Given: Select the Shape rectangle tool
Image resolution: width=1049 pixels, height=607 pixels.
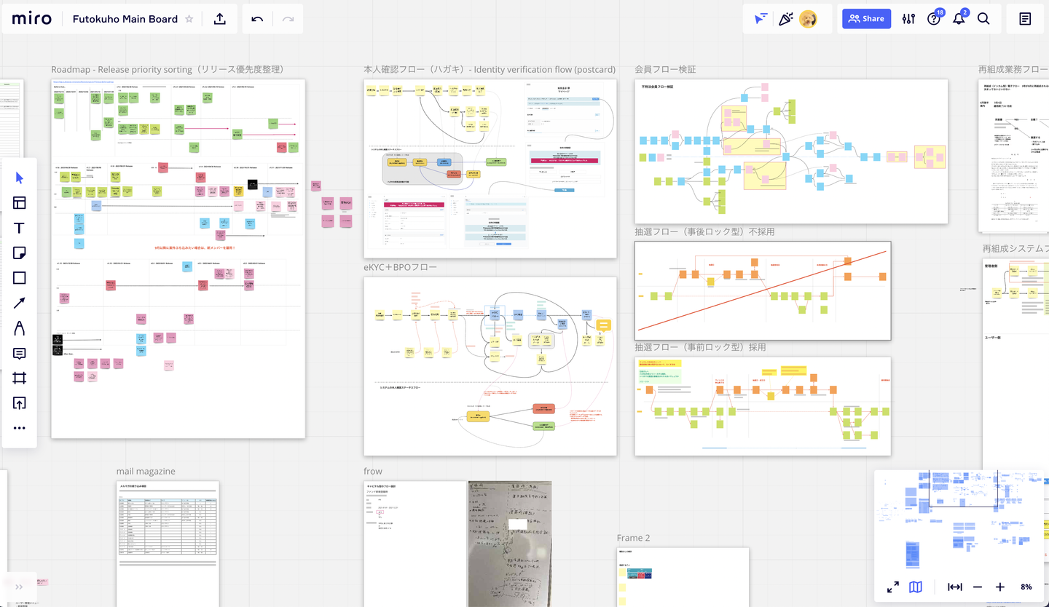Looking at the screenshot, I should coord(20,278).
